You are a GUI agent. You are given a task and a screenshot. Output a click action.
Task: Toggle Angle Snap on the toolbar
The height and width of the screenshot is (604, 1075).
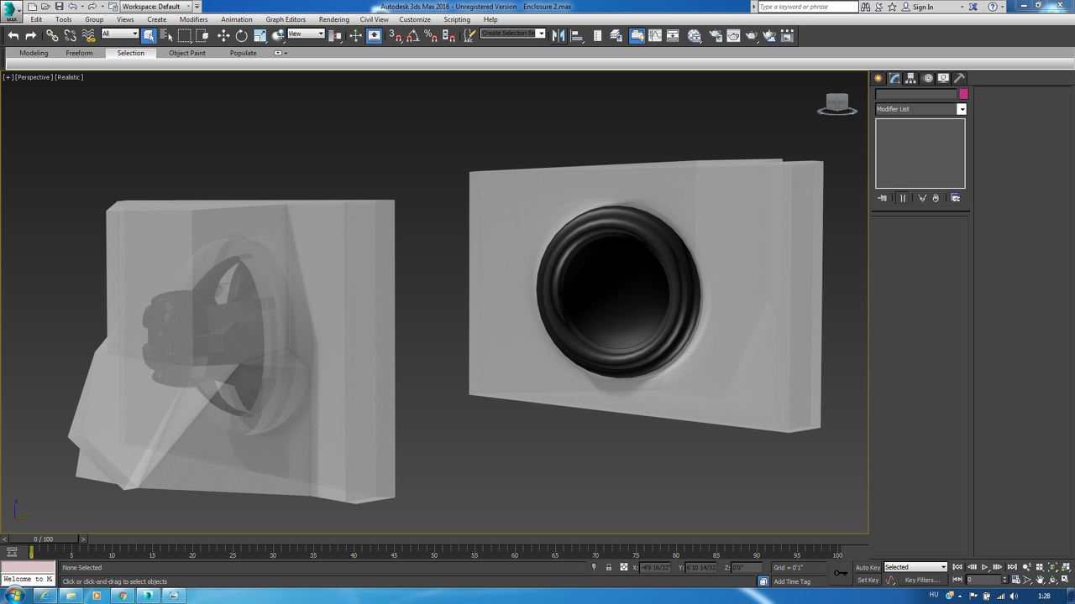coord(412,35)
